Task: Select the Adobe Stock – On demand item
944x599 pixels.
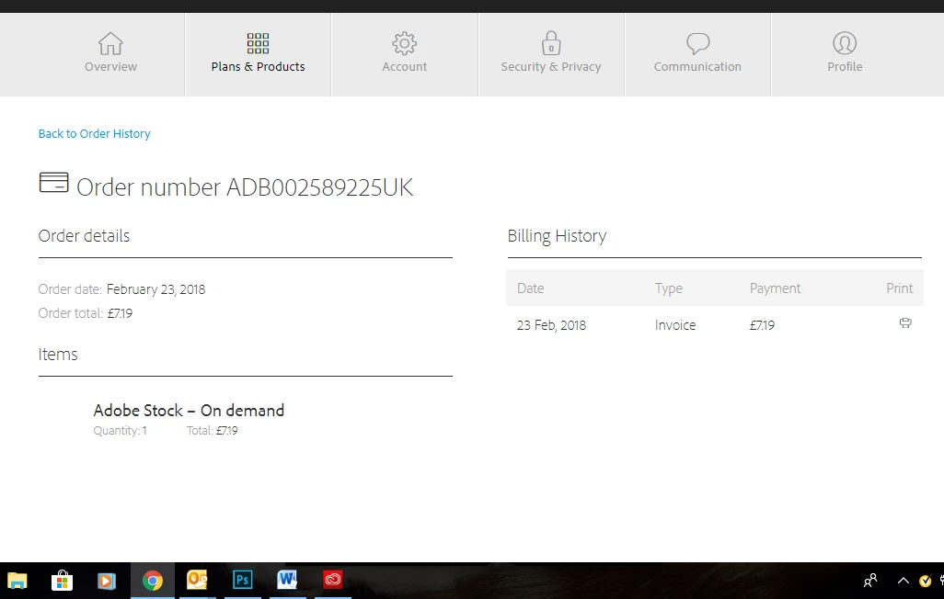Action: click(x=189, y=411)
